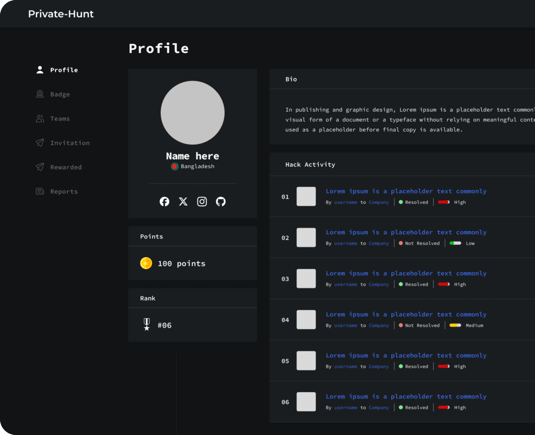Click the red High severity bar, activity 01
Screen dimensions: 535x435
coord(444,202)
